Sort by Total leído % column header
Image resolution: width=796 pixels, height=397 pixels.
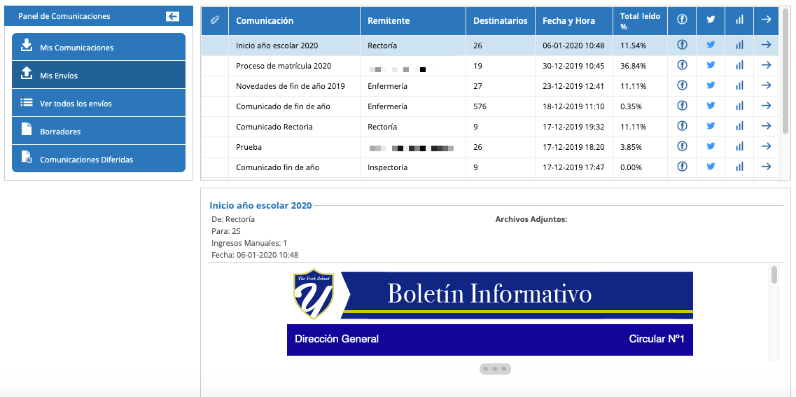pyautogui.click(x=640, y=21)
